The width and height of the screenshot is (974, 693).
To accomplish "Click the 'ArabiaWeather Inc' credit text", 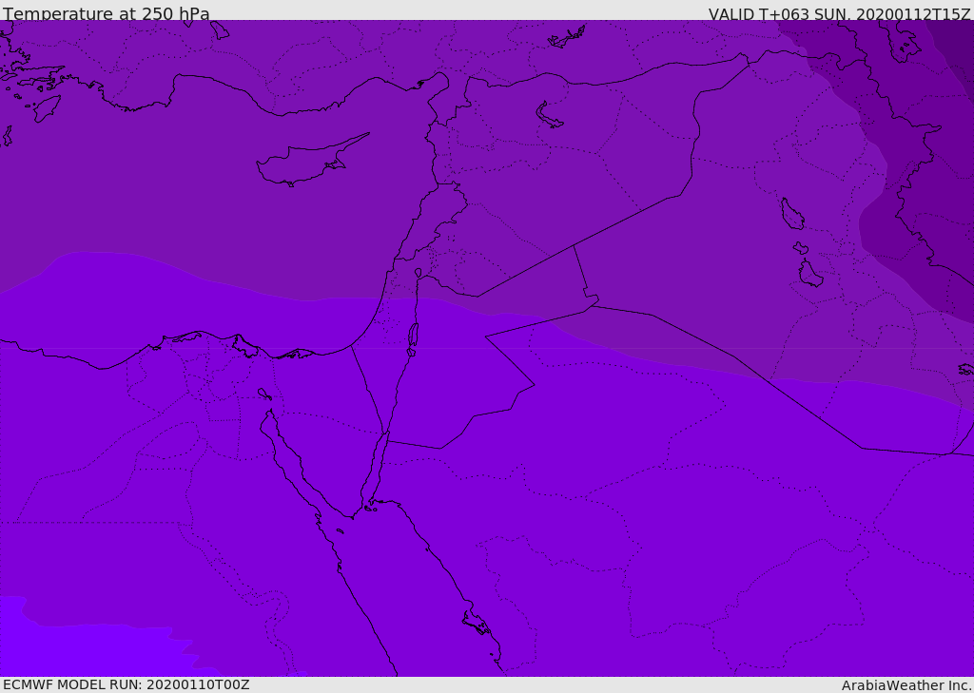I will [x=906, y=685].
